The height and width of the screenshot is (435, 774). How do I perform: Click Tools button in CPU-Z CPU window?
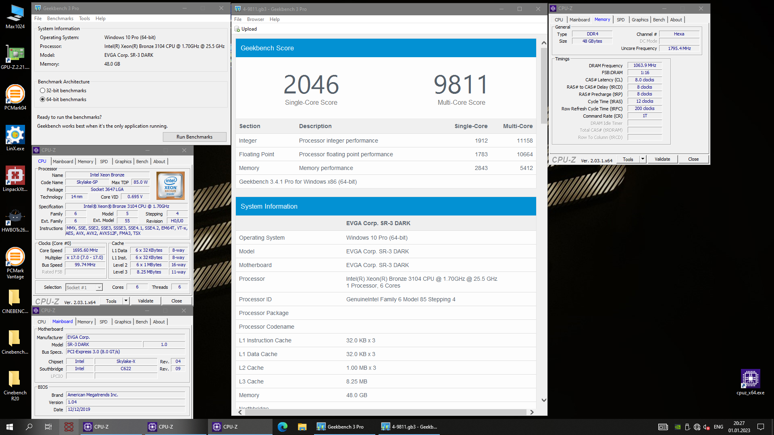pyautogui.click(x=111, y=301)
